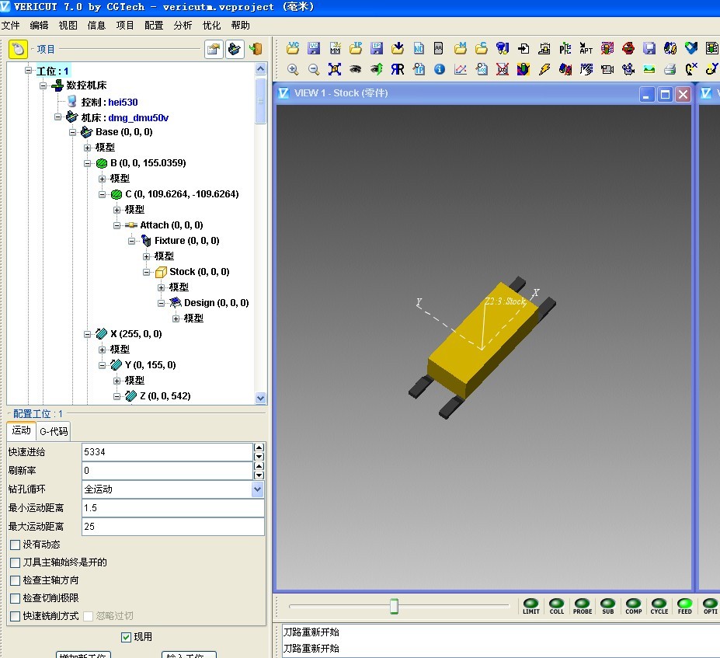Select the X (255, 0, 0) tree item
The width and height of the screenshot is (720, 658).
[x=136, y=334]
